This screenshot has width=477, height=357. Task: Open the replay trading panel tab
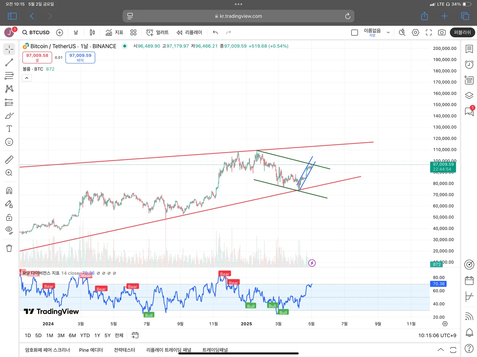(x=169, y=350)
